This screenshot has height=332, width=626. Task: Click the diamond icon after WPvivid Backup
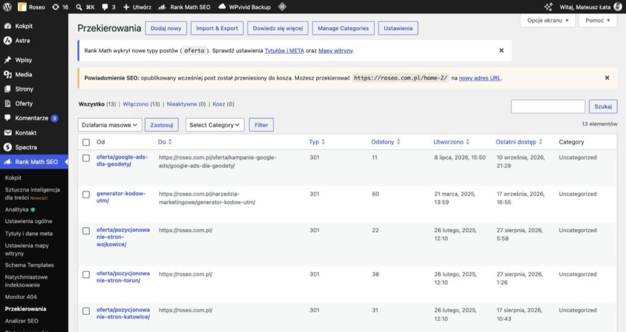pos(282,7)
